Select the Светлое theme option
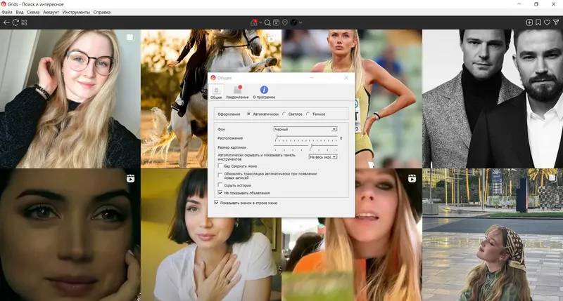The height and width of the screenshot is (301, 563). (x=284, y=114)
